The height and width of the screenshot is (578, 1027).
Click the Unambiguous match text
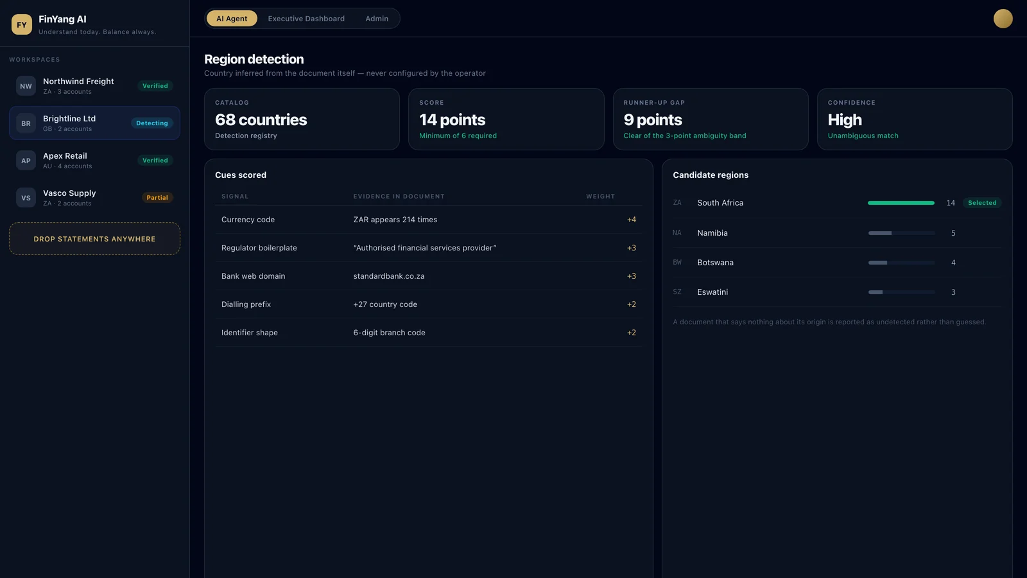pyautogui.click(x=863, y=136)
